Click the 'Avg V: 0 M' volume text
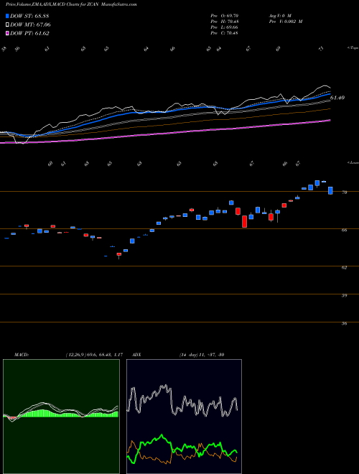Viewport: 359px width, 474px height. click(x=279, y=16)
